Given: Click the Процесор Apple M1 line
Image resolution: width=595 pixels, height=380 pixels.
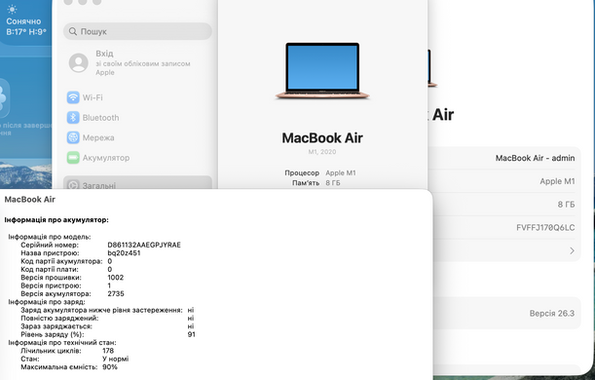Looking at the screenshot, I should coord(320,172).
